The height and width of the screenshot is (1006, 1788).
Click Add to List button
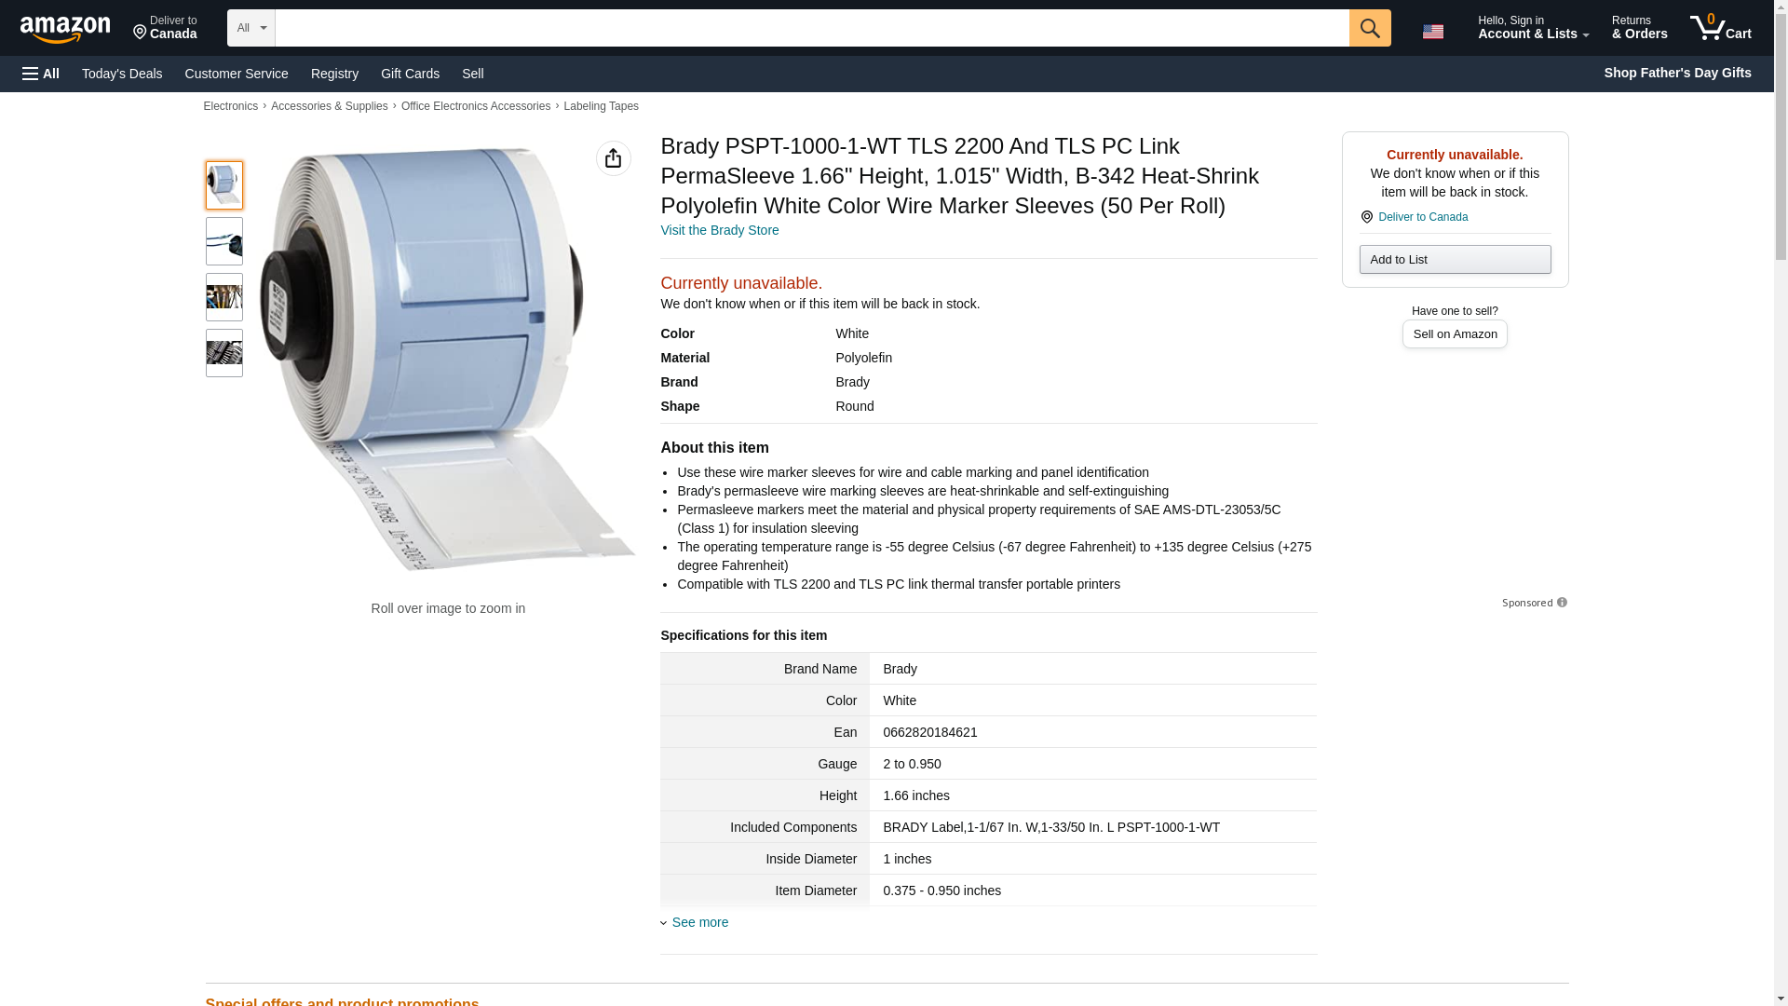coord(1454,259)
